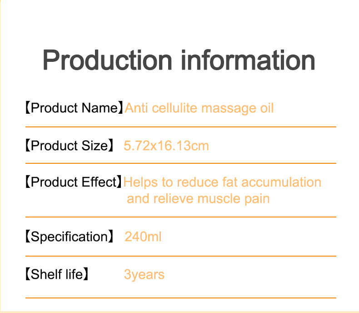Click the "Anti cellulite massage oil" text

coord(199,109)
